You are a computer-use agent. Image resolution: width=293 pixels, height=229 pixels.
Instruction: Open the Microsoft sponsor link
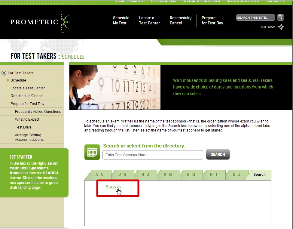[113, 187]
